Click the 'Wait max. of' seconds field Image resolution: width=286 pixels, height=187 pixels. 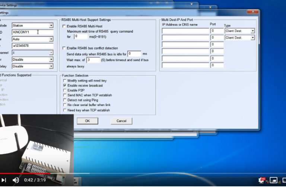(x=93, y=60)
